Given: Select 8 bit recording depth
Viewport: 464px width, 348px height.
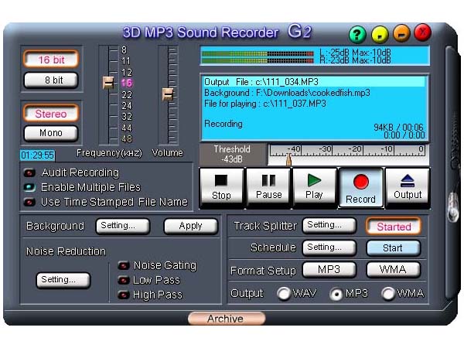Looking at the screenshot, I should pyautogui.click(x=51, y=80).
